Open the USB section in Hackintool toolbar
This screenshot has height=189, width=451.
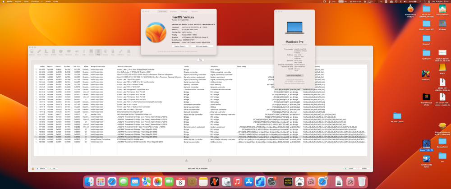(84, 52)
